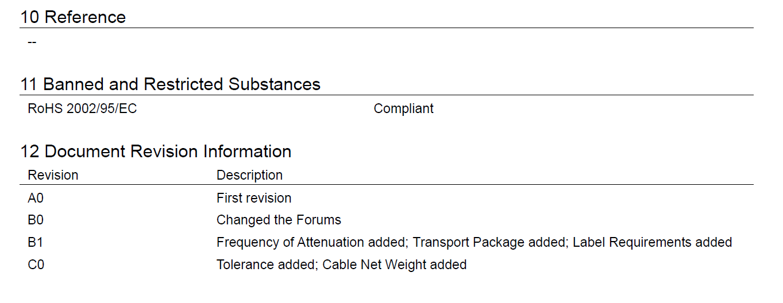The width and height of the screenshot is (783, 303).
Task: Click the 'First revision' description
Action: click(x=254, y=198)
